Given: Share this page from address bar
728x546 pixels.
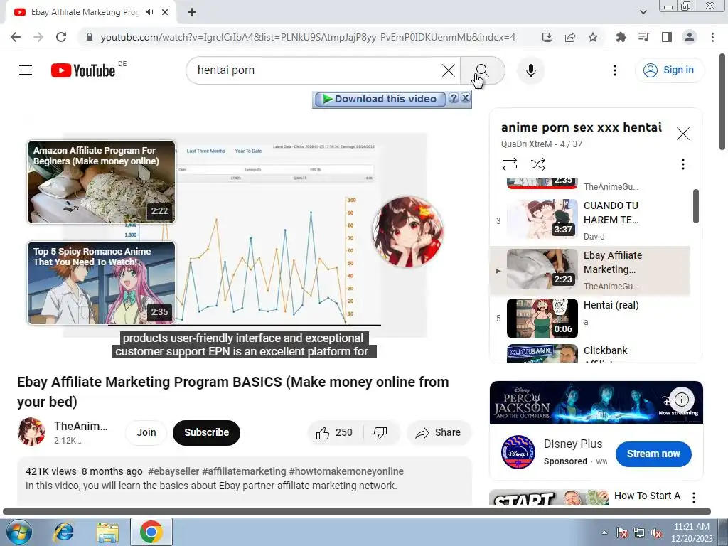Looking at the screenshot, I should click(570, 37).
